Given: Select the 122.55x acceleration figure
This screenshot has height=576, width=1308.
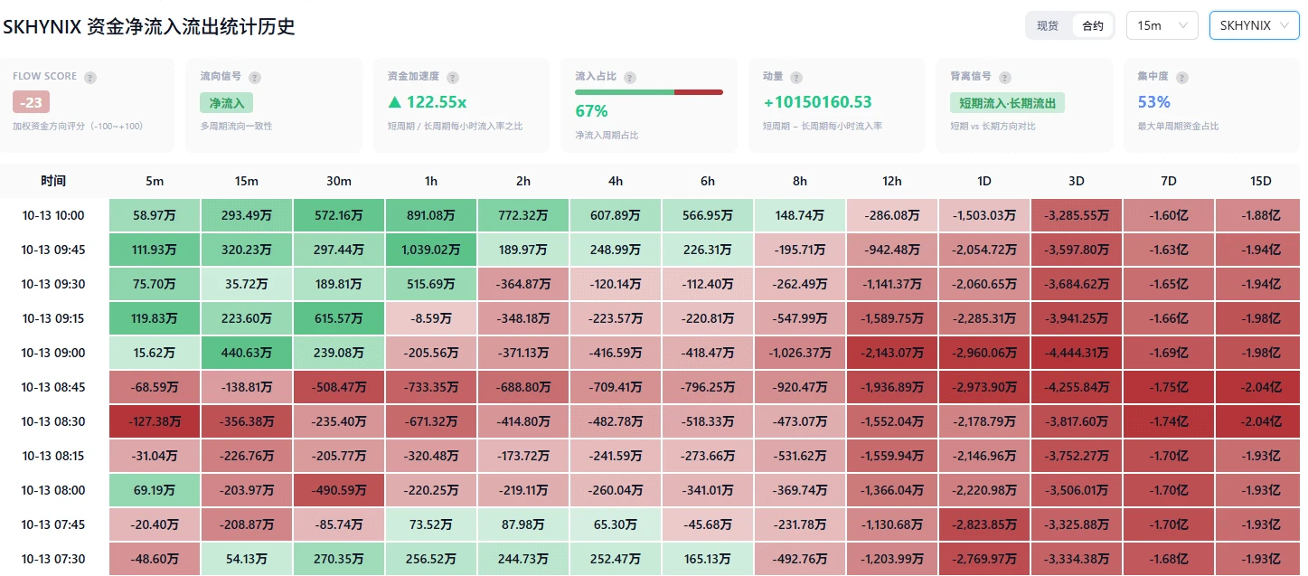Looking at the screenshot, I should (427, 102).
